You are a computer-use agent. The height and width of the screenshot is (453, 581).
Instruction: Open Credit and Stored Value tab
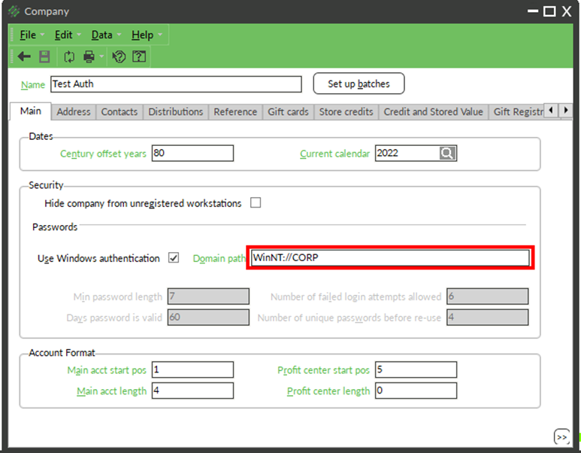click(433, 111)
